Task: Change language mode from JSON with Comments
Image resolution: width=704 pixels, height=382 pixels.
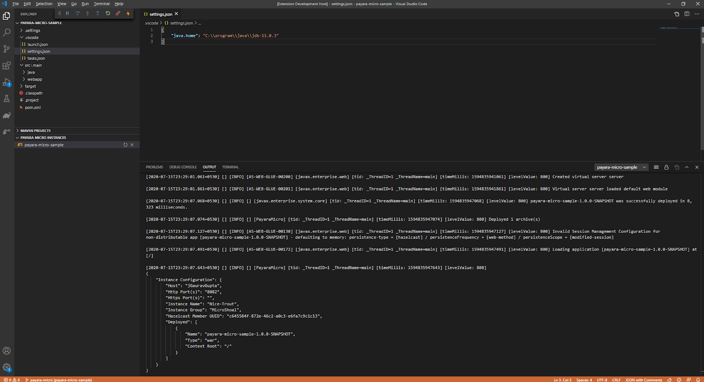Action: [x=643, y=380]
